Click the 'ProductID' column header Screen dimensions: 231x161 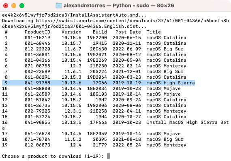click(37, 32)
